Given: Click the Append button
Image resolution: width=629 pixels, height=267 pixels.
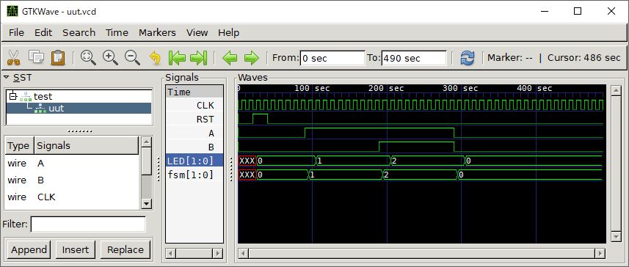Looking at the screenshot, I should 29,249.
